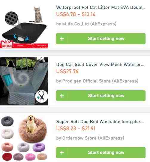Click the US$27.76 price text
This screenshot has height=162, width=150.
point(67,71)
